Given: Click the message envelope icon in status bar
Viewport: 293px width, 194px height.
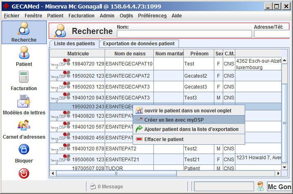Looking at the screenshot, I should (93, 186).
